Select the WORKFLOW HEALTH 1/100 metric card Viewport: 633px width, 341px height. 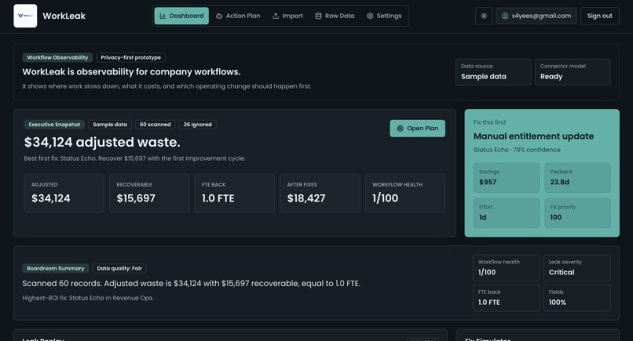pos(405,193)
